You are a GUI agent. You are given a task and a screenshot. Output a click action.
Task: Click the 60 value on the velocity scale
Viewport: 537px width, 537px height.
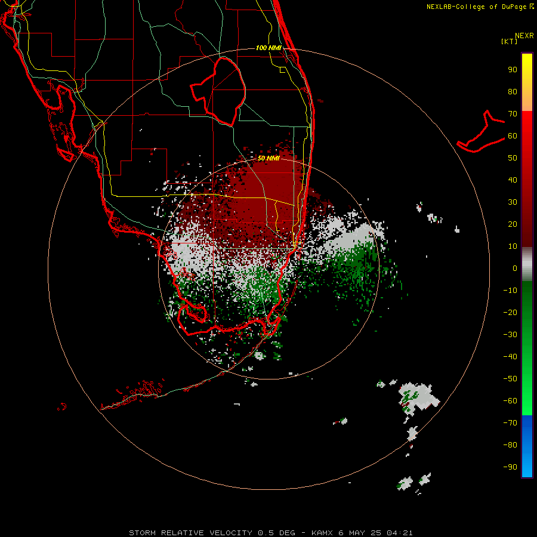pos(513,135)
